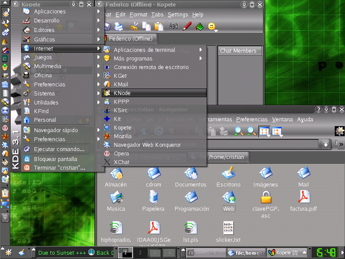This screenshot has width=345, height=259.
Task: Click the paste clipboard icon in chat toolbar
Action: [x=159, y=26]
